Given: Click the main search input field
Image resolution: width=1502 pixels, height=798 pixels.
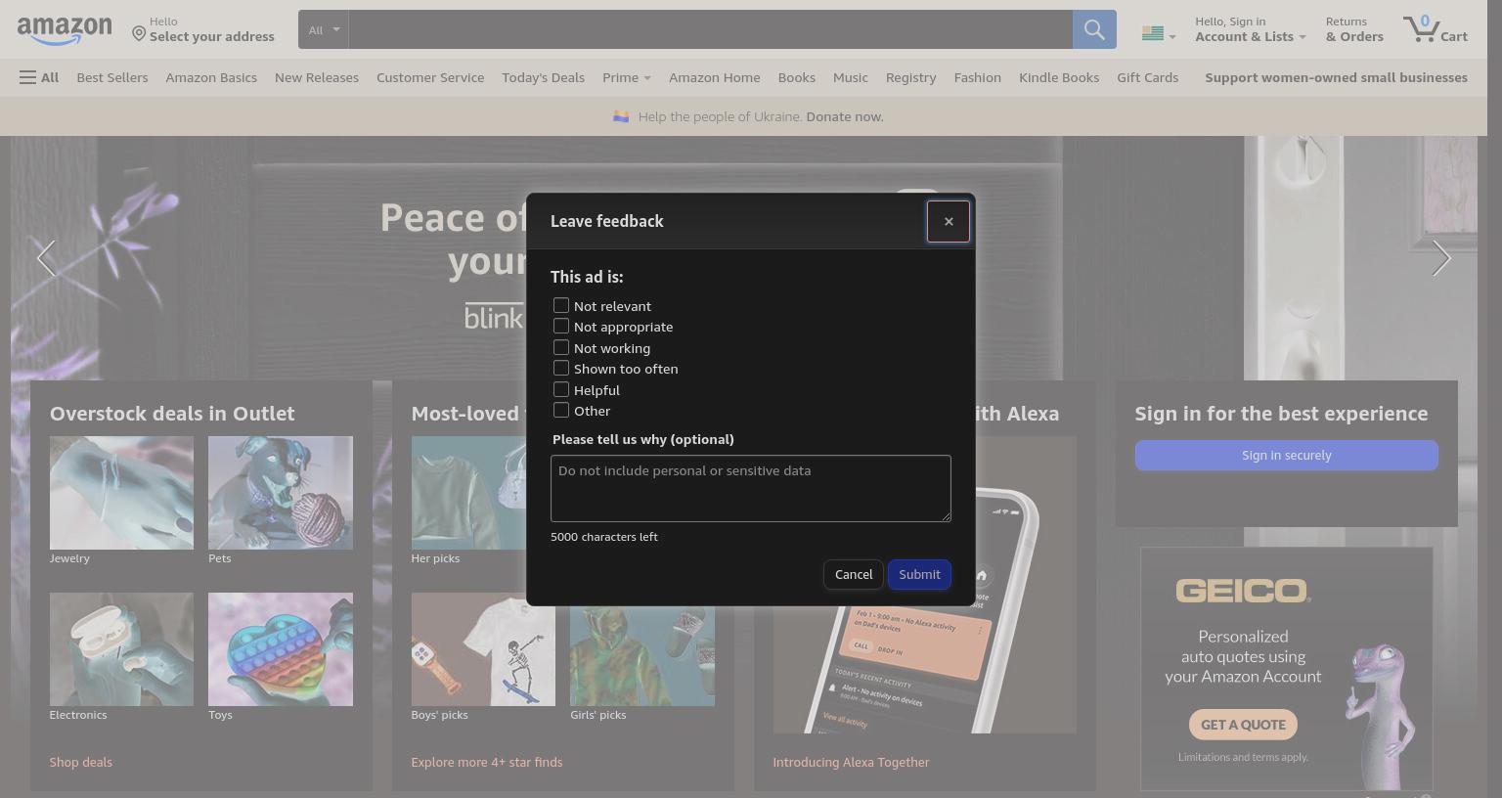Looking at the screenshot, I should [711, 29].
